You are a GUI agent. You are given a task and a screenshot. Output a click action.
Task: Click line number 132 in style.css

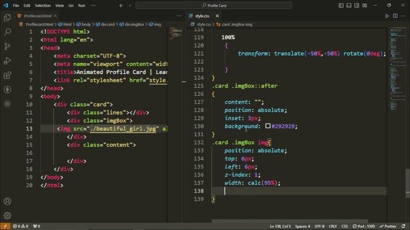click(199, 142)
